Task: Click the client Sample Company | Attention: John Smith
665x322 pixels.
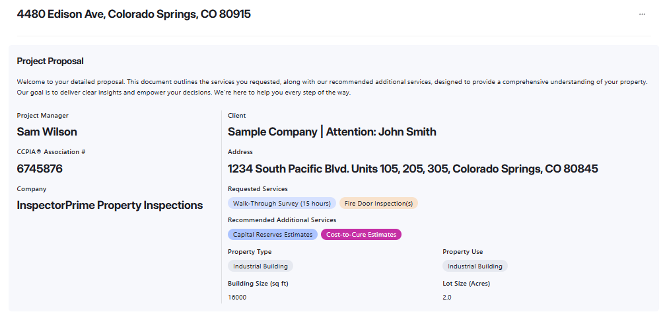Action: (x=332, y=132)
